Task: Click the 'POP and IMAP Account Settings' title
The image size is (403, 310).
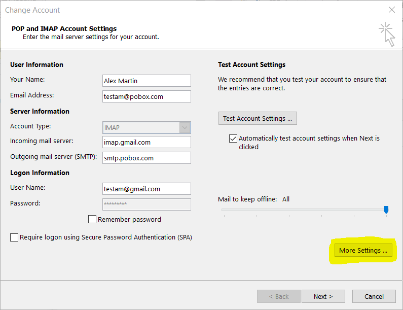Action: 64,28
